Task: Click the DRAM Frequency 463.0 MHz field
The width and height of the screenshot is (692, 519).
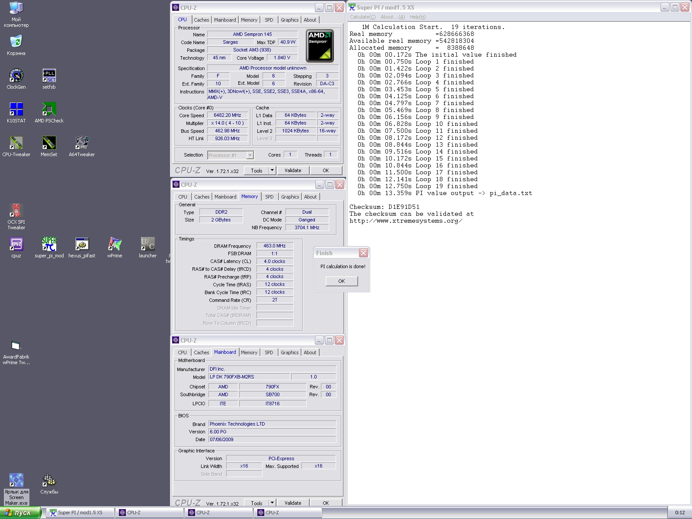Action: (x=275, y=246)
